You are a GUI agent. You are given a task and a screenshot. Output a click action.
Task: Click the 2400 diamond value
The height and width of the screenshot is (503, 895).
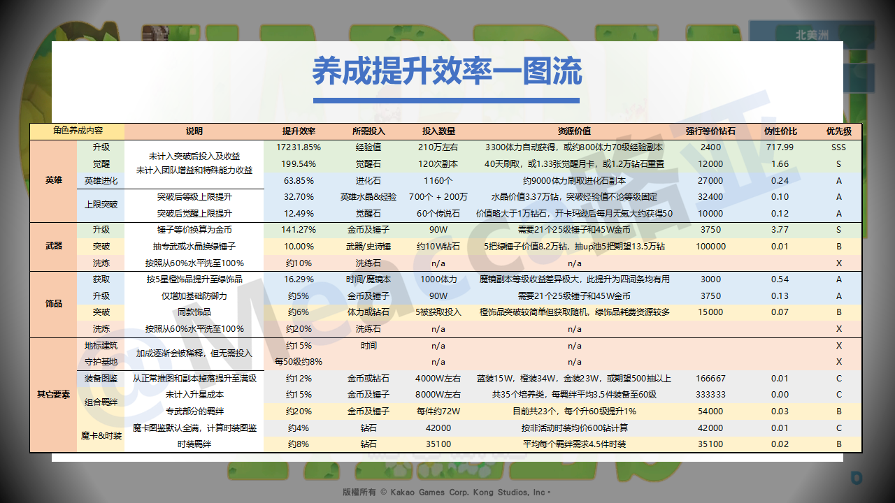click(710, 147)
